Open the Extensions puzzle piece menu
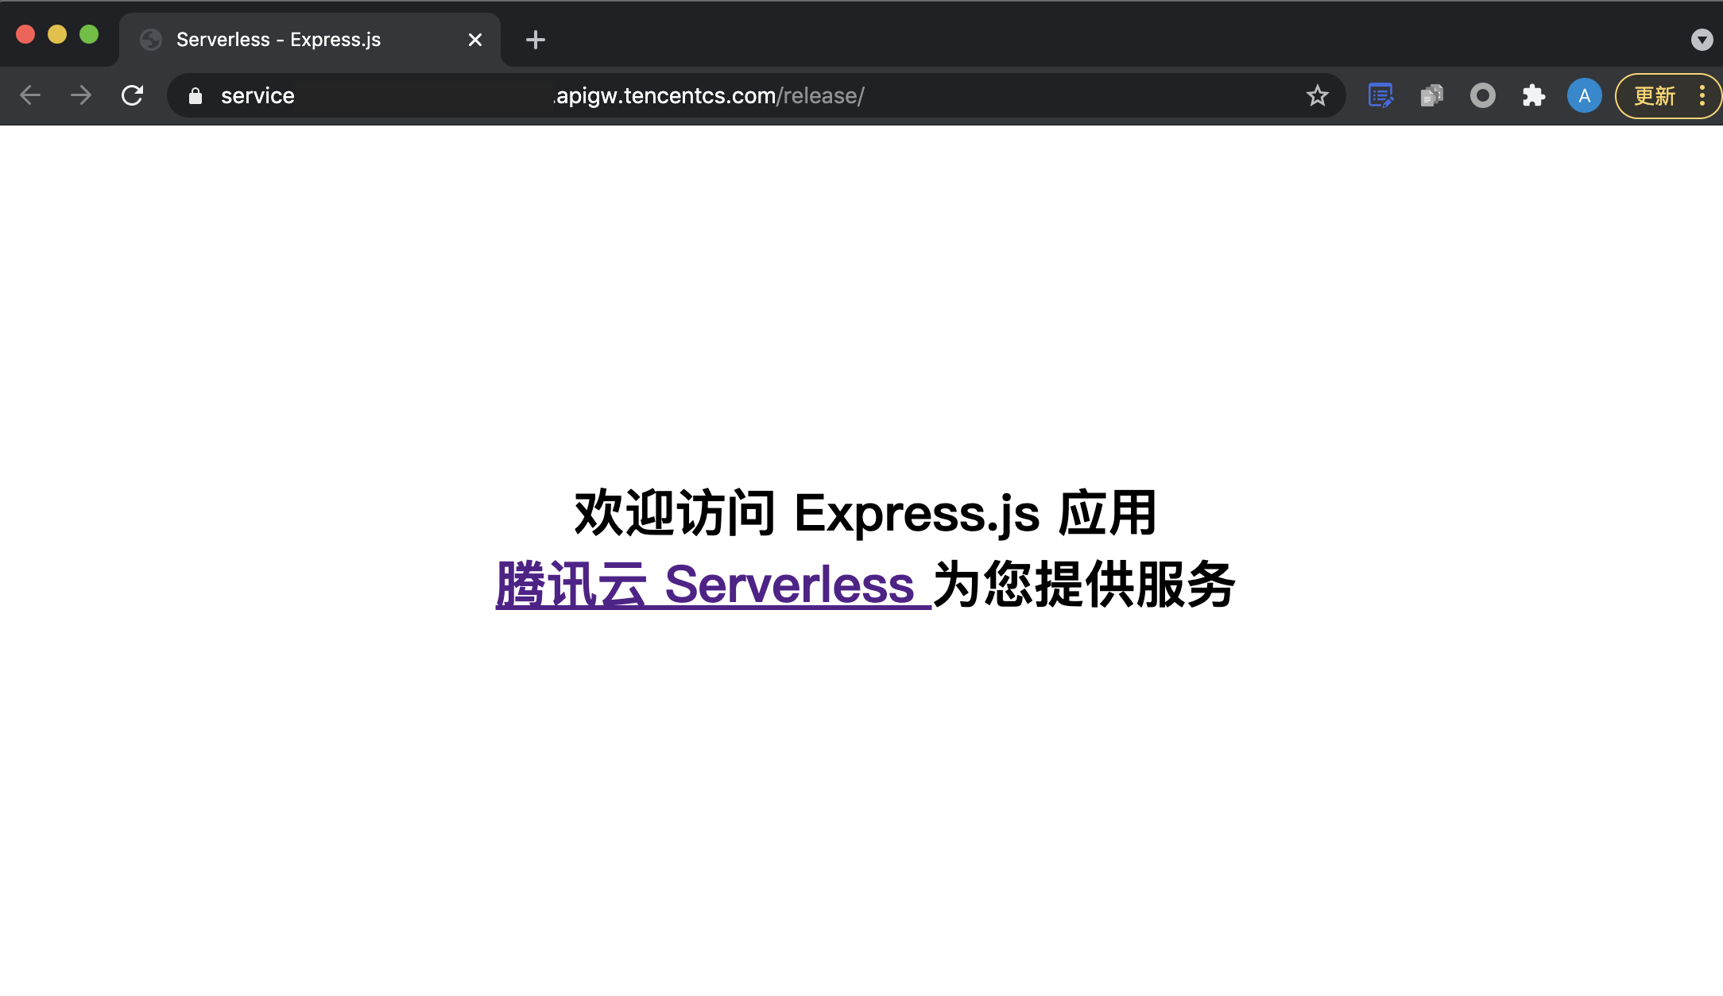 [x=1533, y=95]
